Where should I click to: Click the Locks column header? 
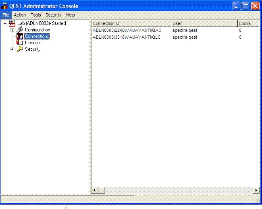pyautogui.click(x=248, y=23)
